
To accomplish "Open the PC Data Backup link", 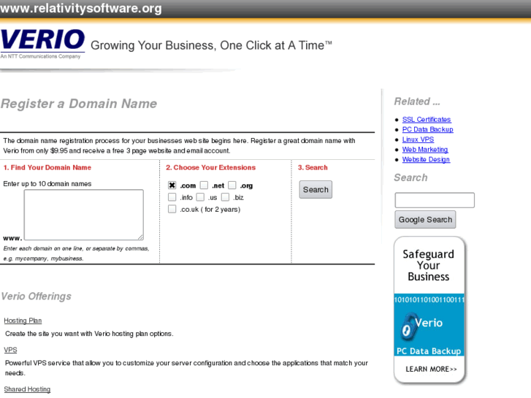I will pyautogui.click(x=427, y=129).
